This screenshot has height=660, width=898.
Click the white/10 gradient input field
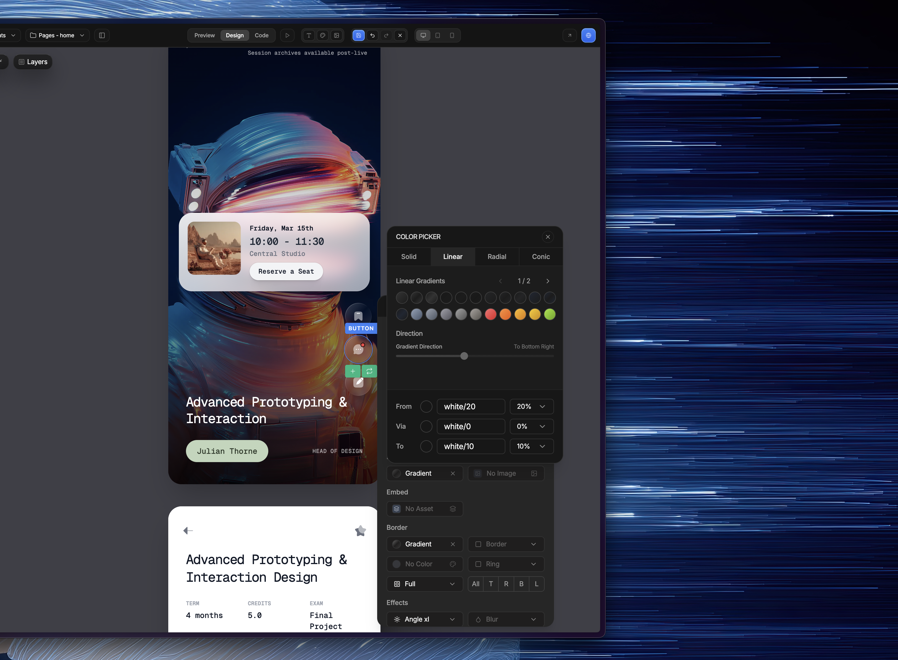pos(471,446)
